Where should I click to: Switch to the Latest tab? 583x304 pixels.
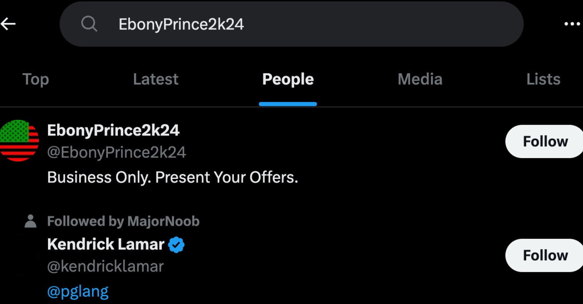156,79
